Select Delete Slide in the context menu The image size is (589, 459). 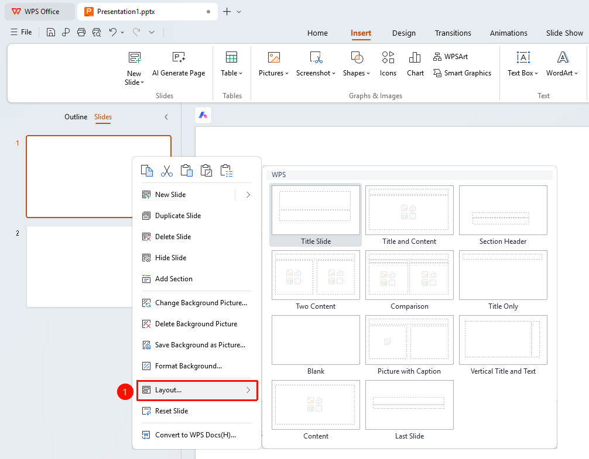(197, 237)
